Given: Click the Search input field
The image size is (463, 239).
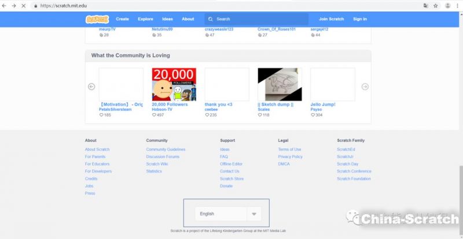Looking at the screenshot, I should 260,19.
